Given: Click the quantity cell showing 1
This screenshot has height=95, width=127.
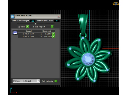Looking at the screenshot, I should 41,34.
